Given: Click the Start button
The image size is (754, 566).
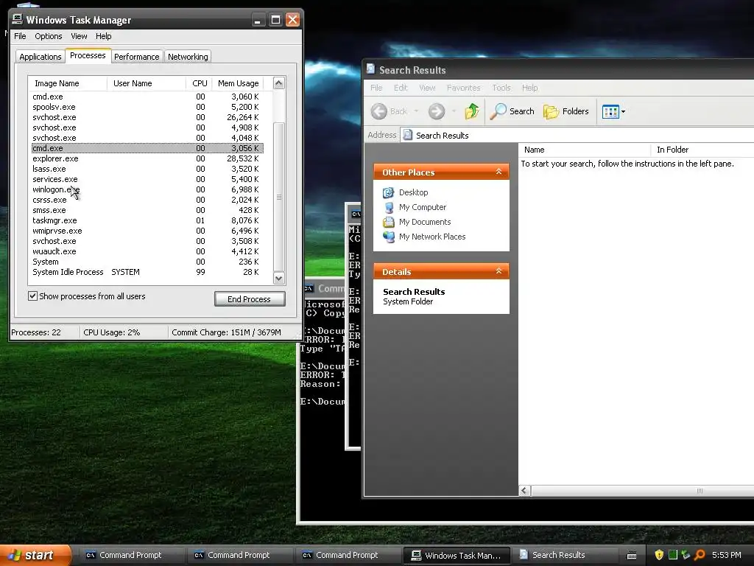Looking at the screenshot, I should 35,555.
